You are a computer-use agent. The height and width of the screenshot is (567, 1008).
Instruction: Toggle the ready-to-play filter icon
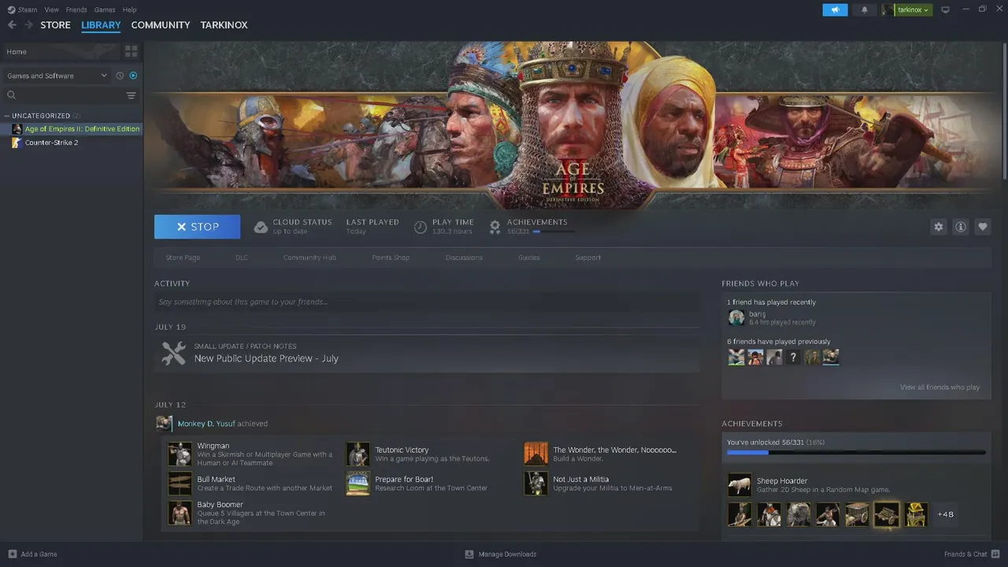coord(133,76)
